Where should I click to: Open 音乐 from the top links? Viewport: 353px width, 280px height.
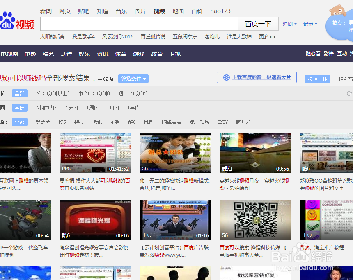click(121, 11)
